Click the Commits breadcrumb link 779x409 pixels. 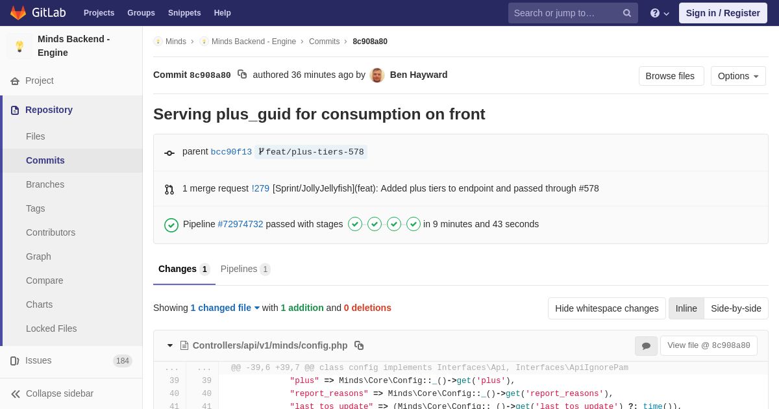point(324,42)
